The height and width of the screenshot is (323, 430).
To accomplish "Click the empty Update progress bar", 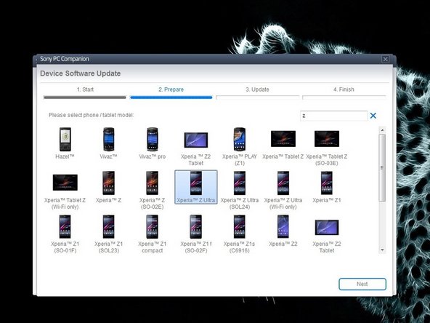I will click(258, 97).
